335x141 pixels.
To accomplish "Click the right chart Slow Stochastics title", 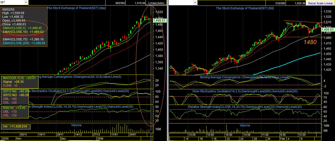I will click(245, 91).
